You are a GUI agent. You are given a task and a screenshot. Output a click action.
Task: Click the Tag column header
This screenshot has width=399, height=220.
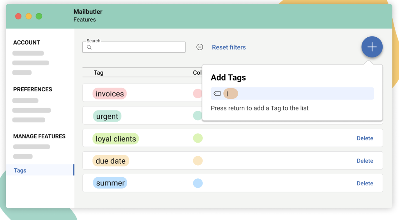[99, 73]
